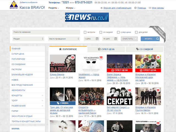Click magnifier icon on ИСКАТЬ button

click(x=158, y=39)
